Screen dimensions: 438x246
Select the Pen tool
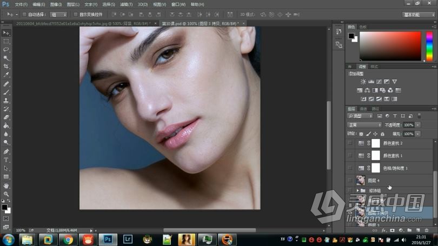pos(6,151)
